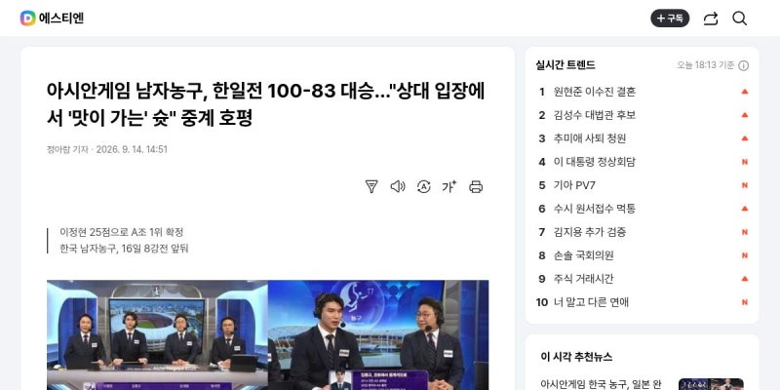The image size is (780, 390).
Task: Open recommended news 아시안게임 한국 농구
Action: click(601, 384)
